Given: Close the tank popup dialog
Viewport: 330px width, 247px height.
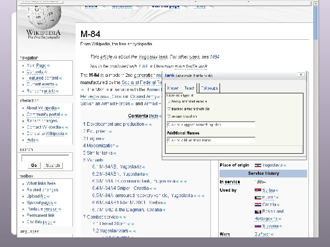Looking at the screenshot, I should click(301, 75).
